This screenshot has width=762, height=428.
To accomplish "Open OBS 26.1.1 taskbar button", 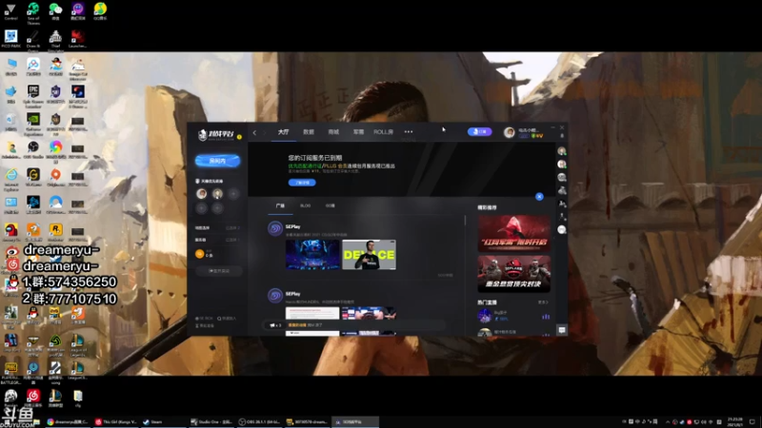I will pos(260,421).
